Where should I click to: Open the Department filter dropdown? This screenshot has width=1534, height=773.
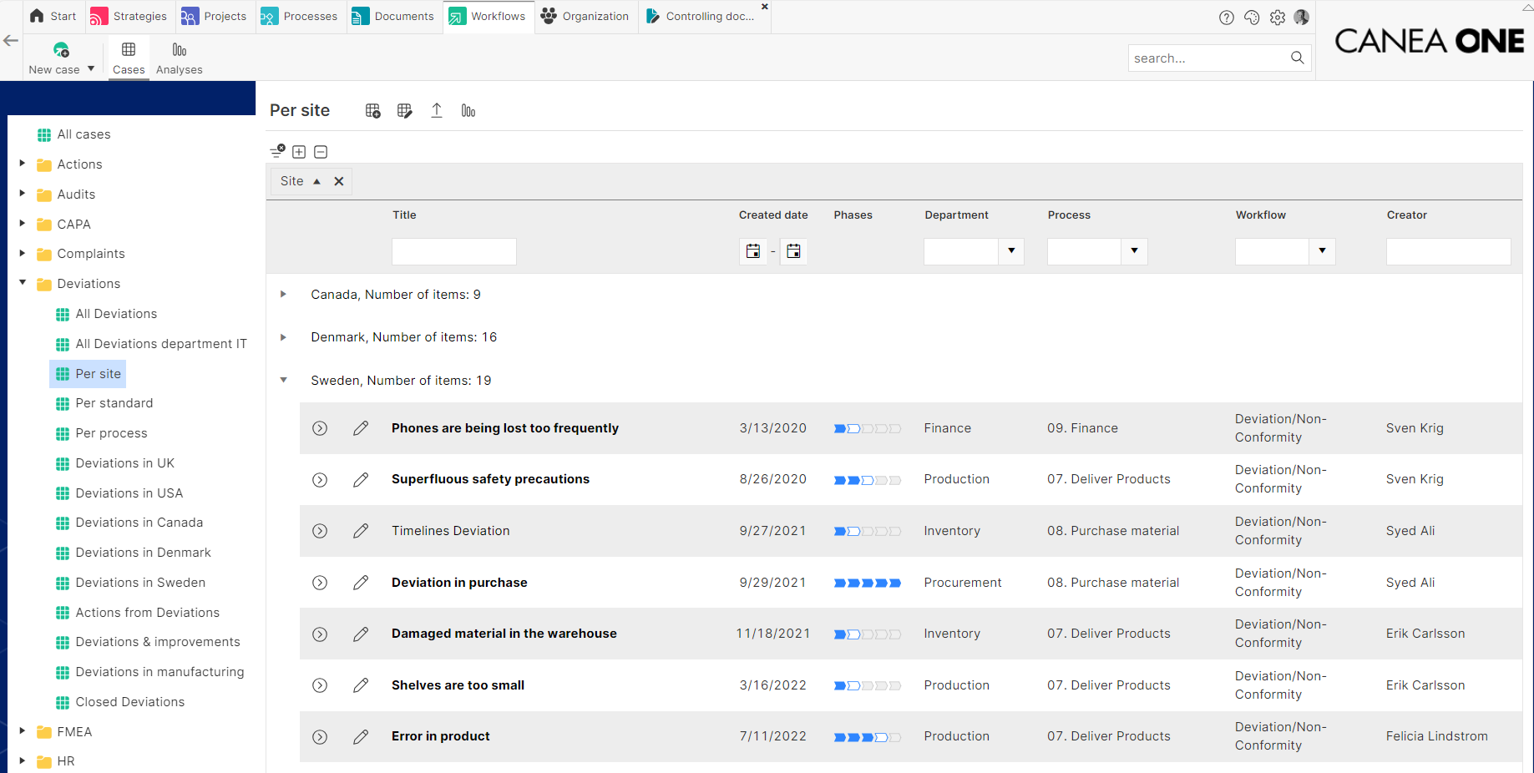pos(1011,250)
